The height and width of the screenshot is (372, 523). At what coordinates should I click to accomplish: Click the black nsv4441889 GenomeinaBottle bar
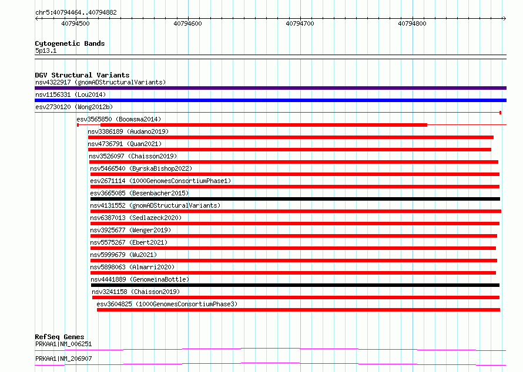[295, 285]
